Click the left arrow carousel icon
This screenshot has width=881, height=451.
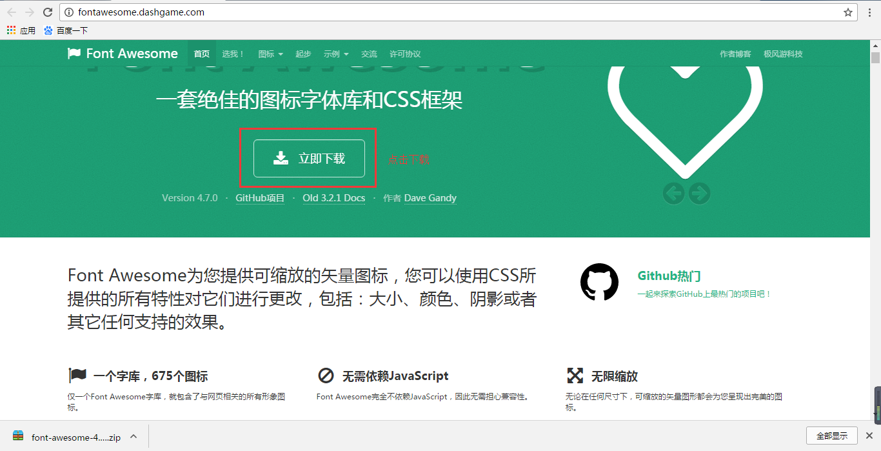coord(673,193)
